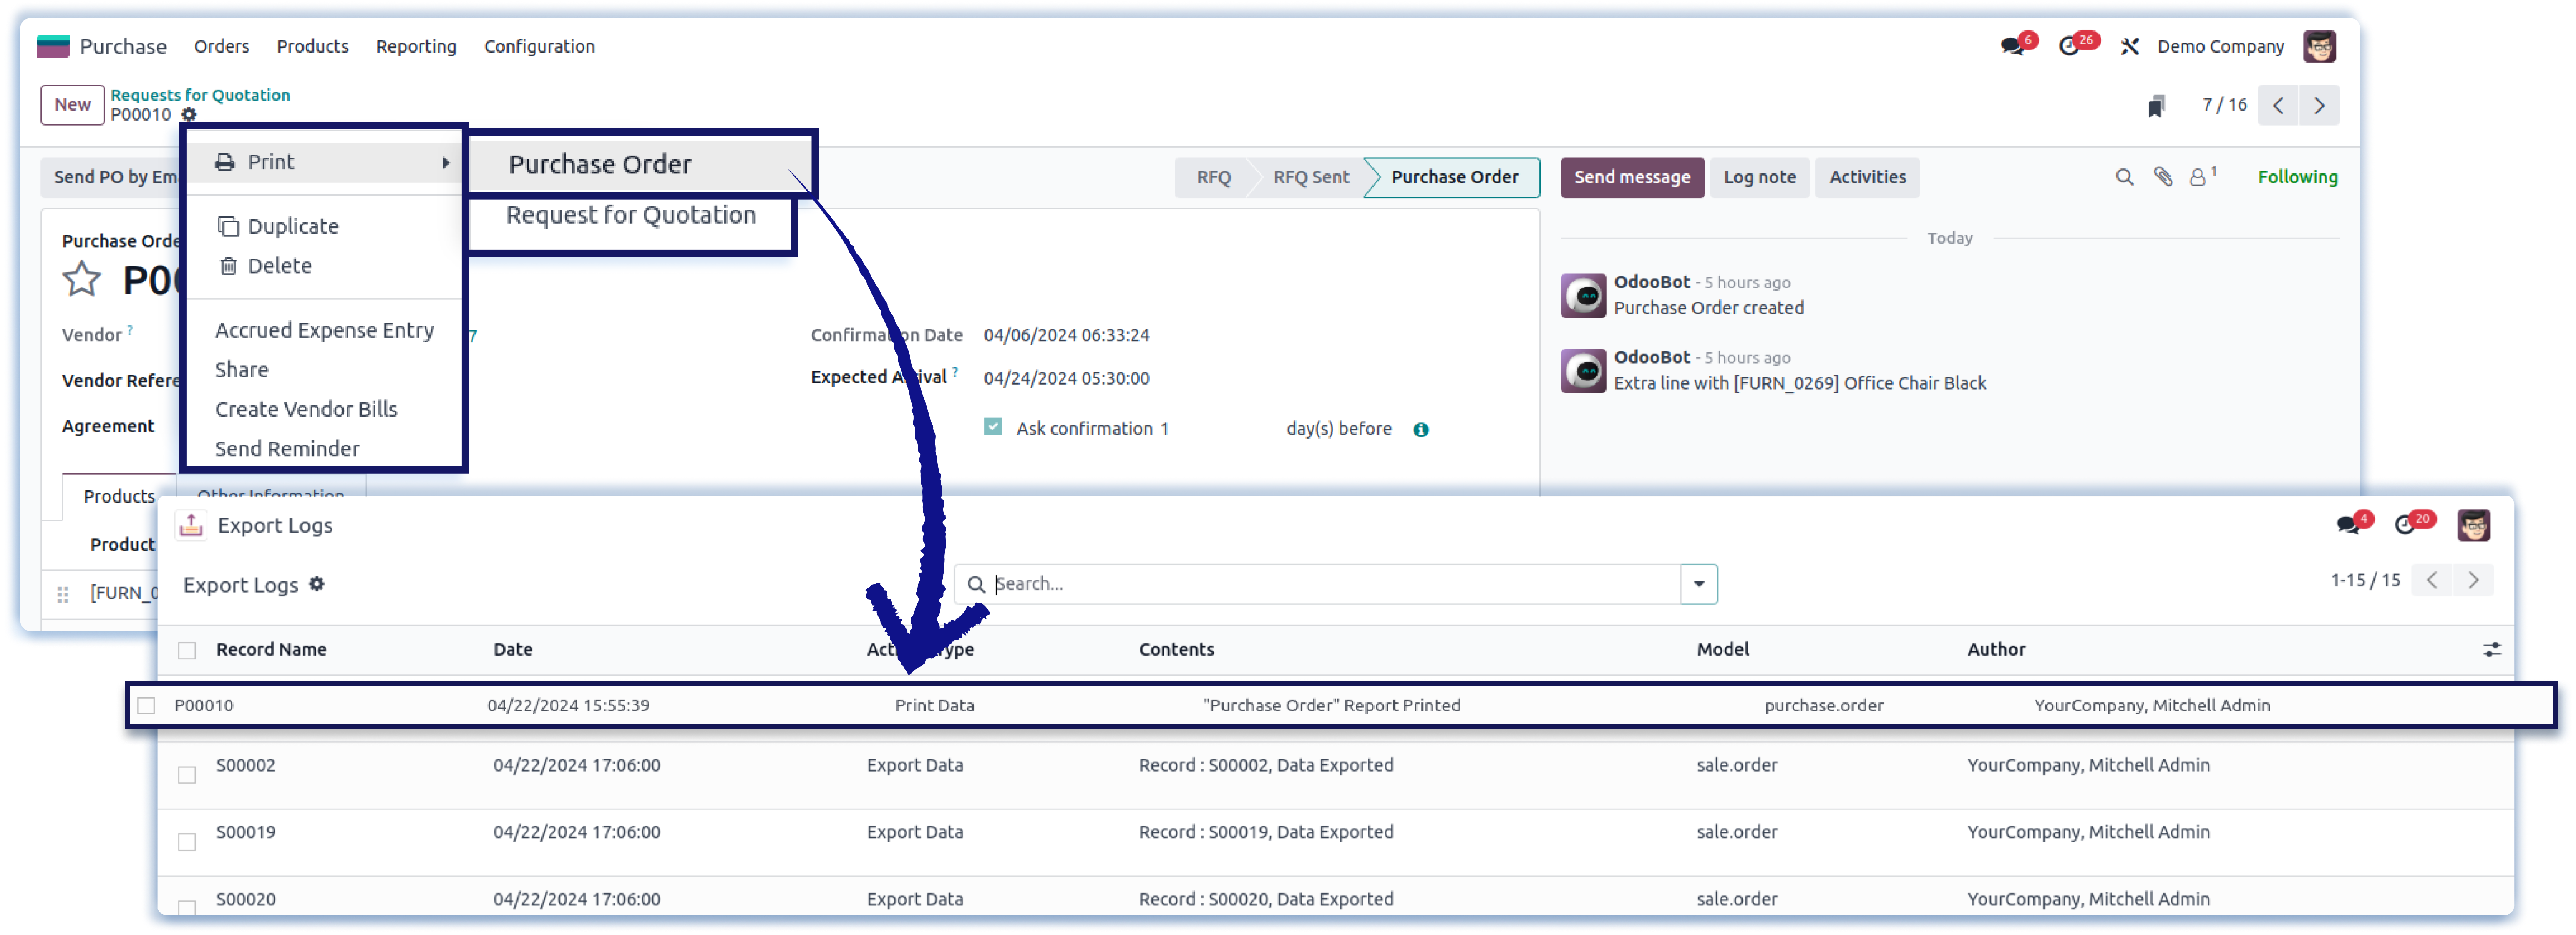Click the bookmark icon near pager
Screen dimensions: 2576x935
click(2156, 105)
